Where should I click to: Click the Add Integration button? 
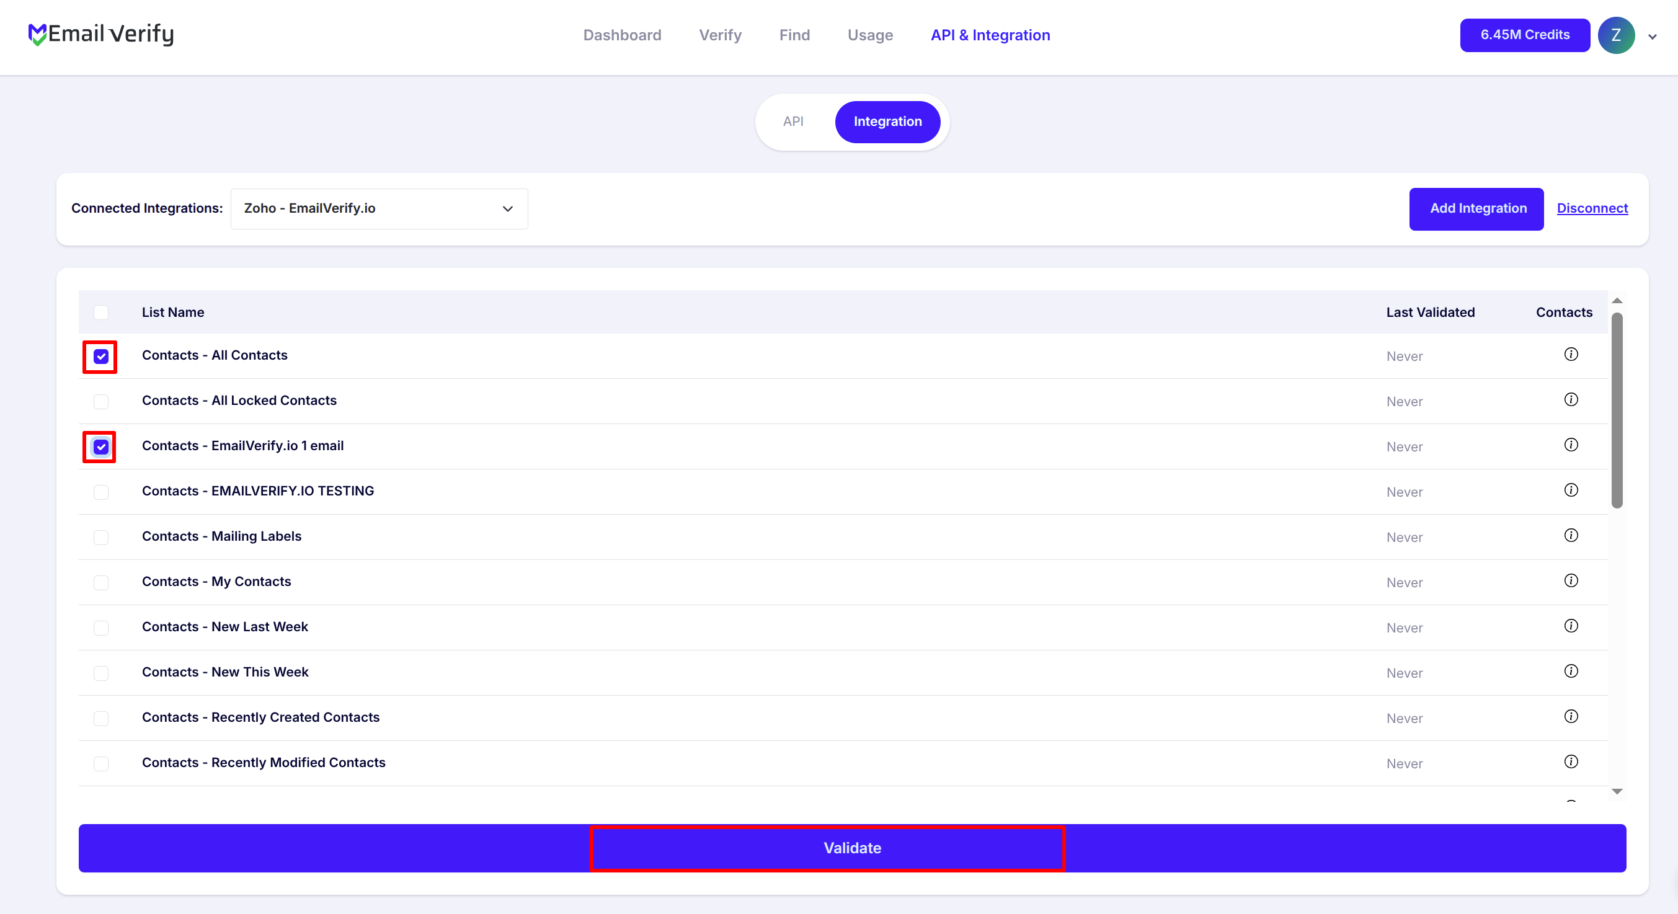point(1476,208)
